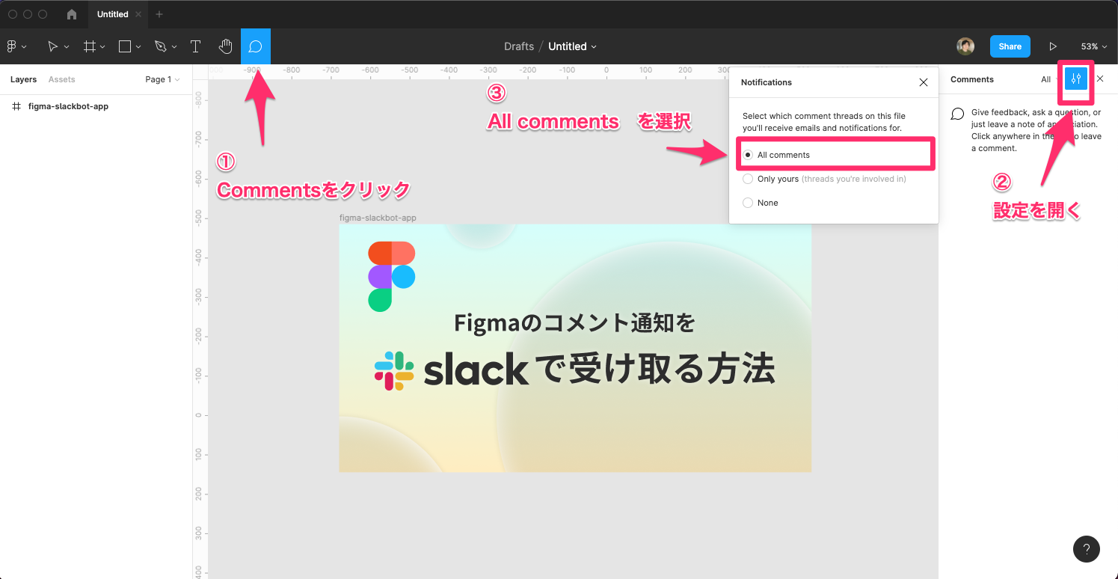Open the Figma main menu
This screenshot has height=579, width=1118.
tap(12, 46)
